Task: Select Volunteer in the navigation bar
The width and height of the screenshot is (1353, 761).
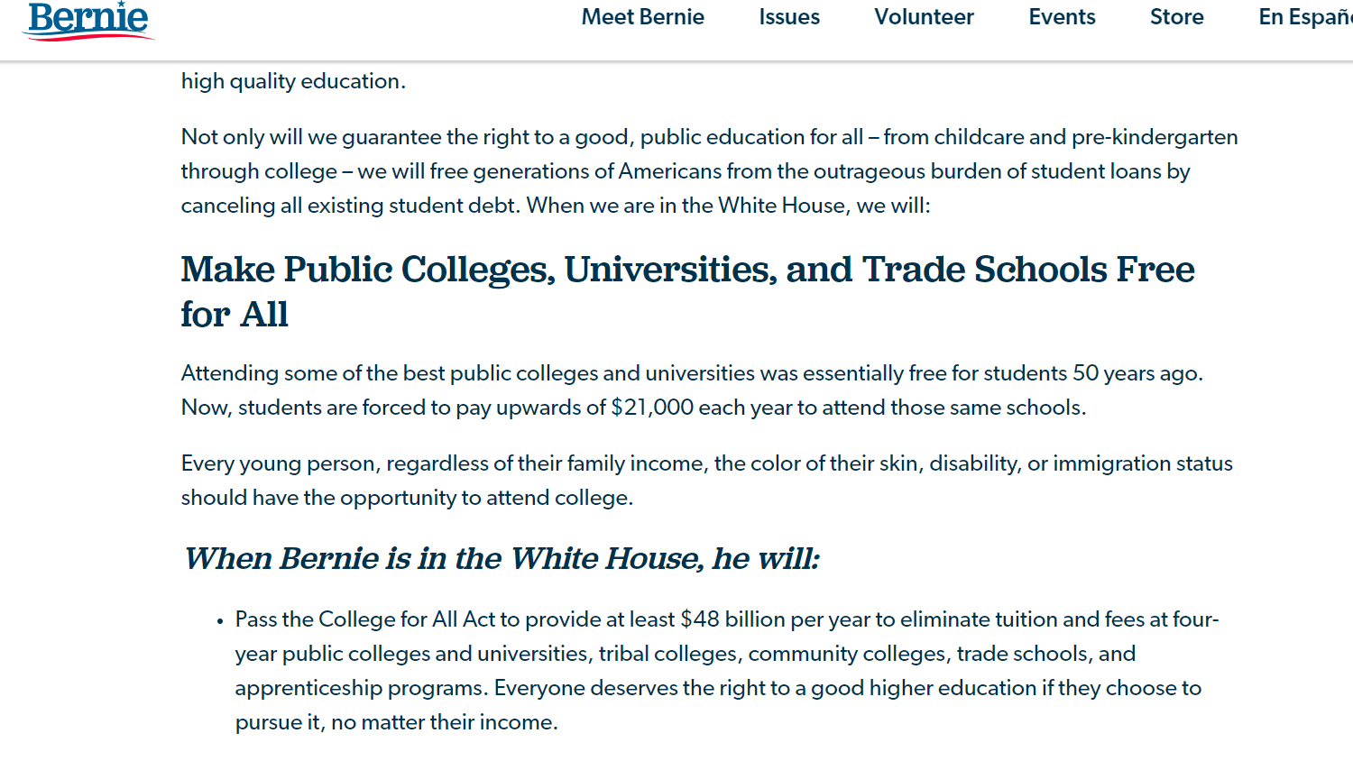Action: 924,17
